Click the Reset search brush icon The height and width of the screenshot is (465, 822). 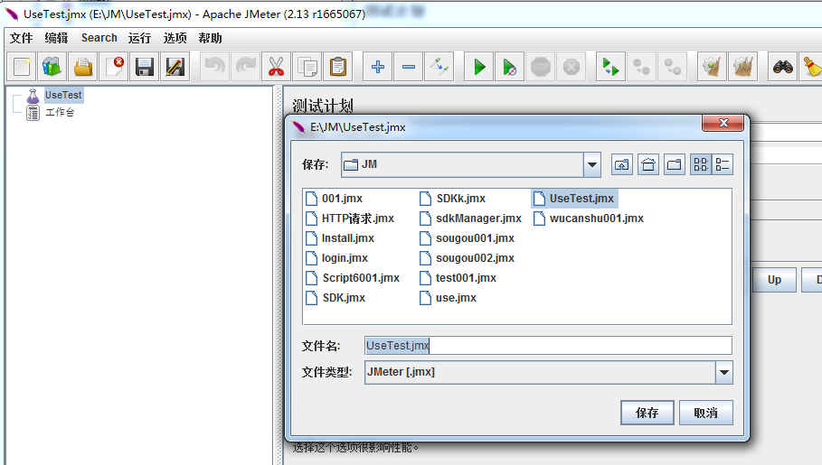(x=811, y=67)
